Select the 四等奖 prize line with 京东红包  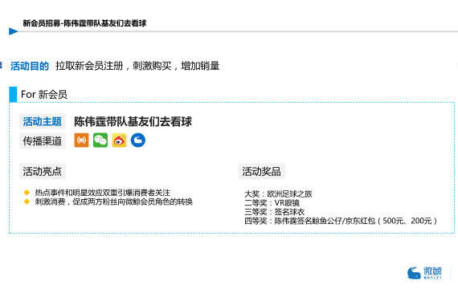341,221
